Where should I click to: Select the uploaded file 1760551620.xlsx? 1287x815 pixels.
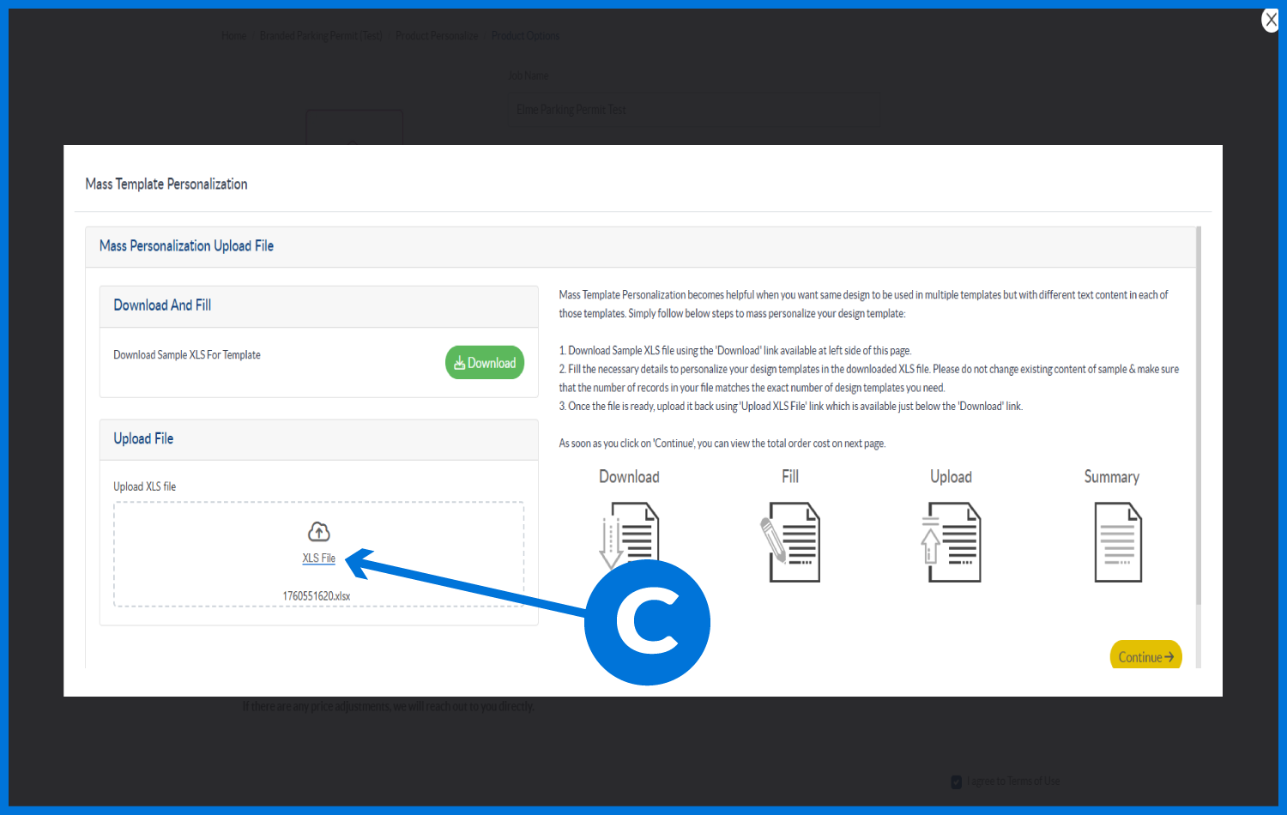coord(317,596)
